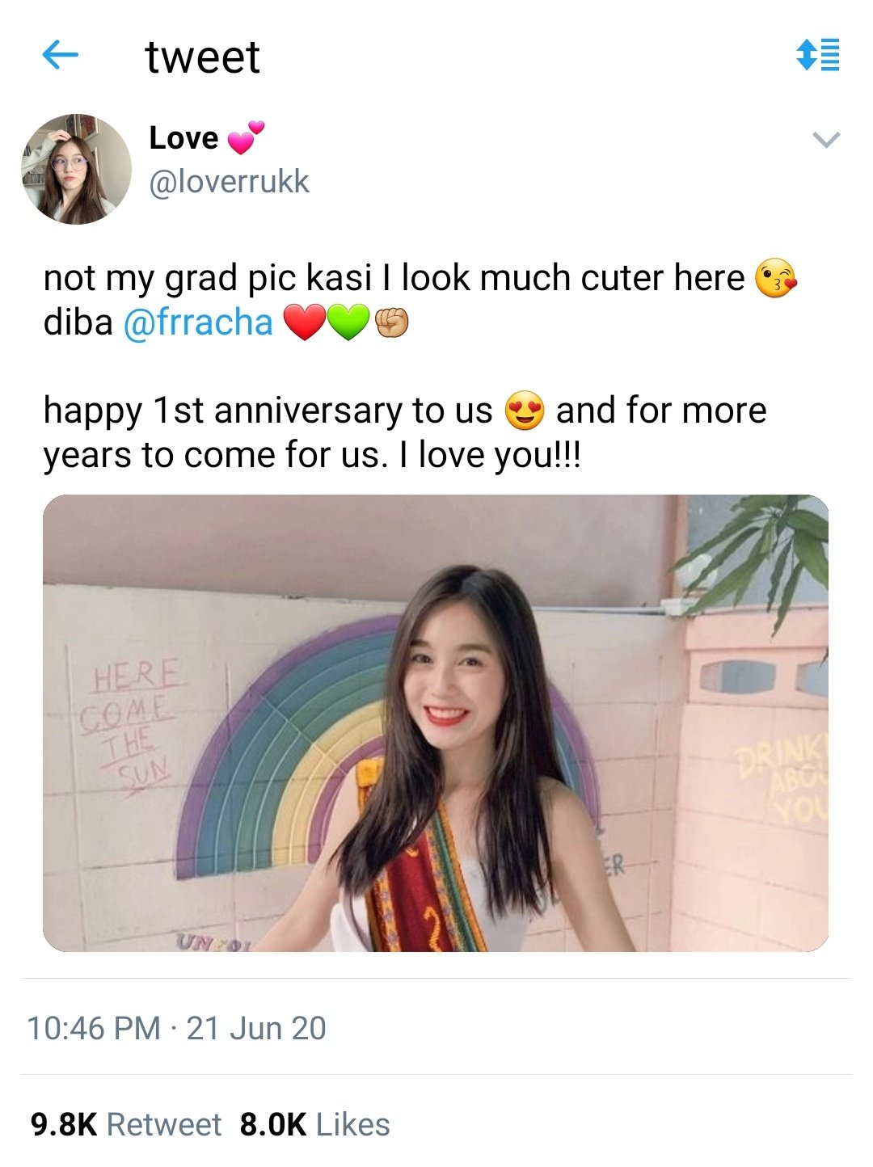
Task: Select the 10:46 PM timestamp
Action: tap(94, 1028)
